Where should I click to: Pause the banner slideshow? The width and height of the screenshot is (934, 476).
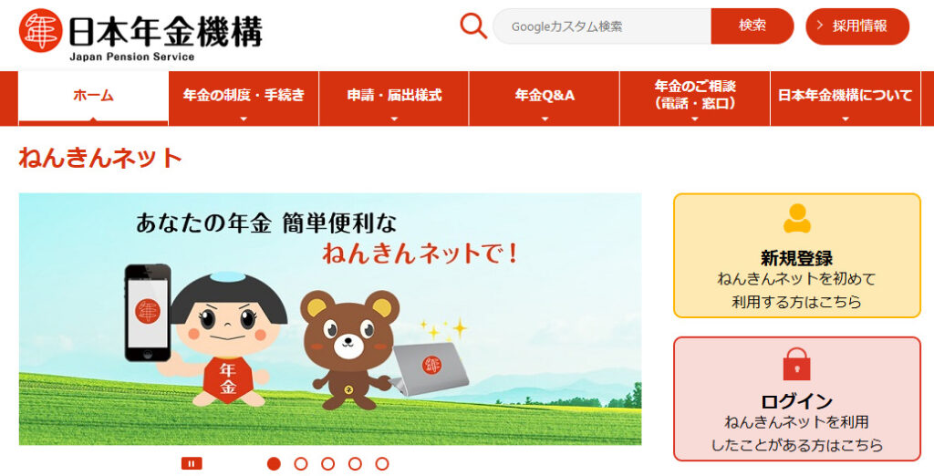point(192,463)
